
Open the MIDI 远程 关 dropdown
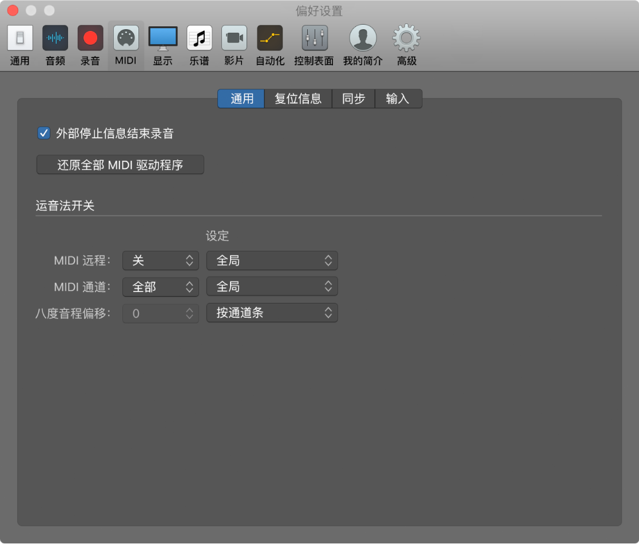pos(161,261)
